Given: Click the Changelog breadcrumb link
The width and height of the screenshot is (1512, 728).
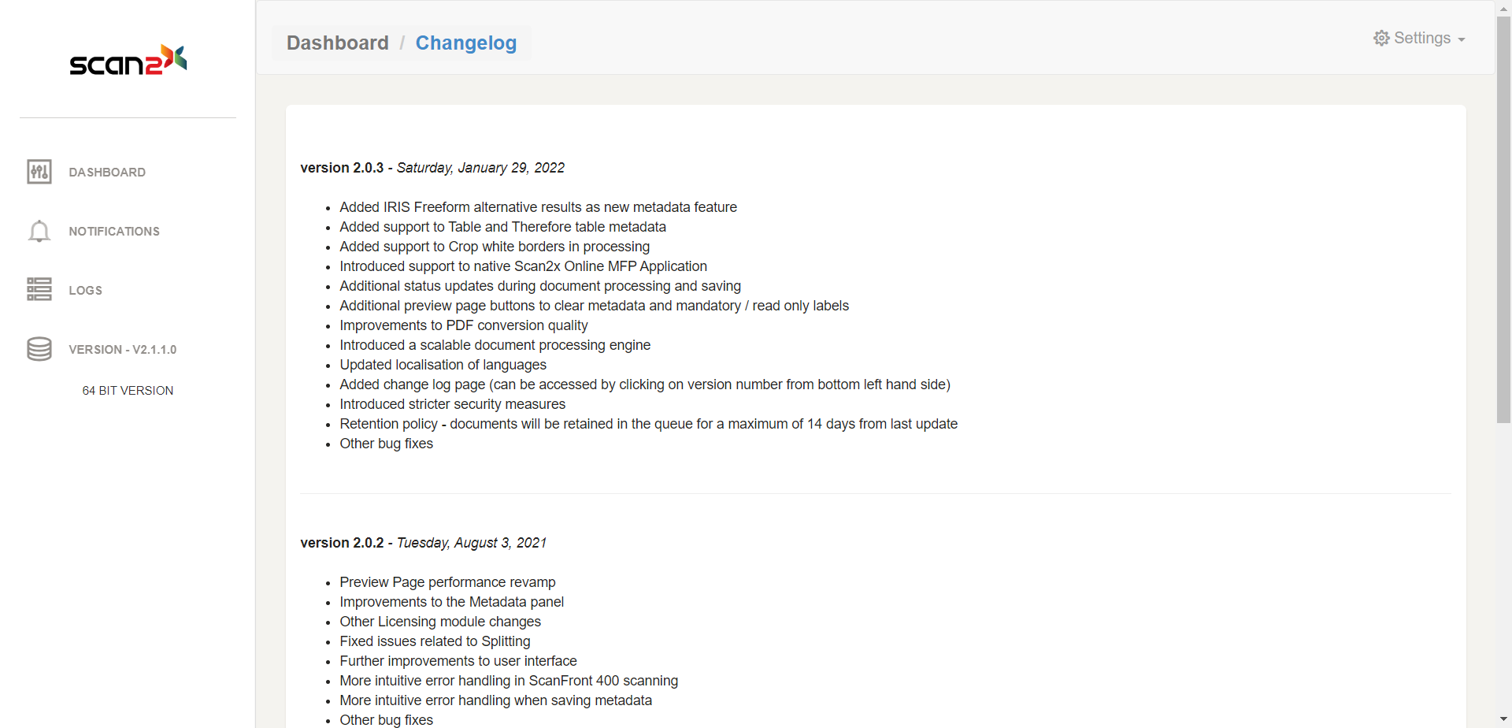Looking at the screenshot, I should click(466, 43).
